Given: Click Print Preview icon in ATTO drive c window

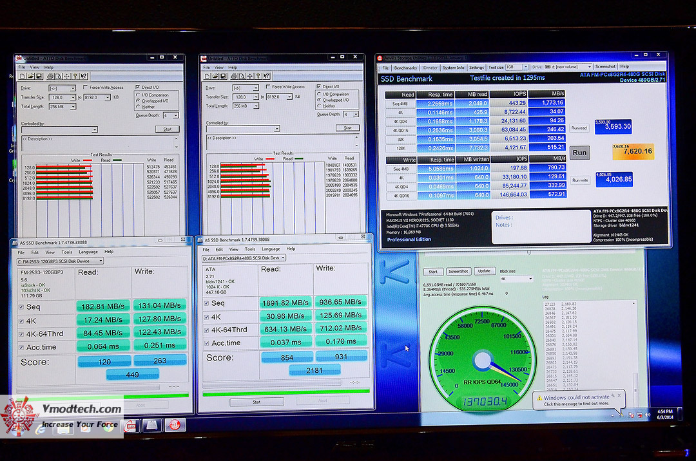Looking at the screenshot, I should pyautogui.click(x=58, y=76).
